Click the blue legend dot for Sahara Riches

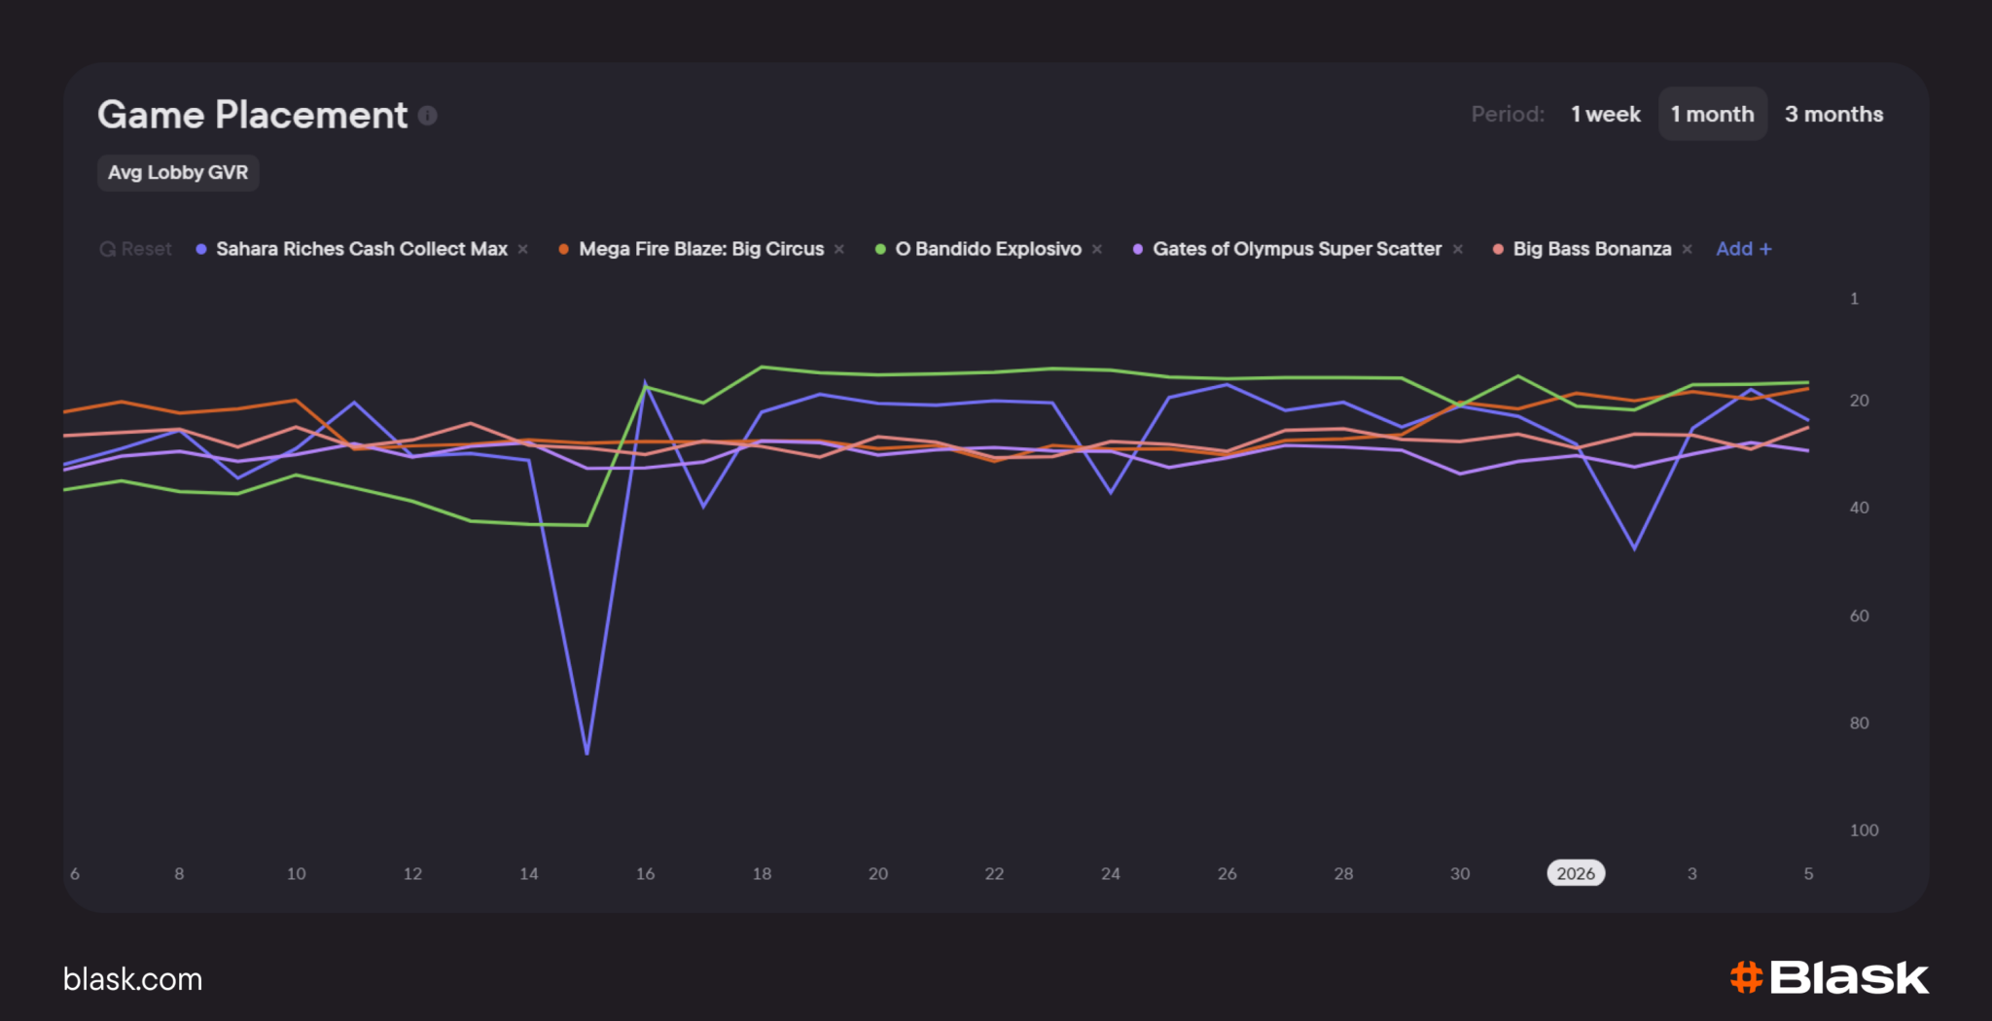[201, 250]
